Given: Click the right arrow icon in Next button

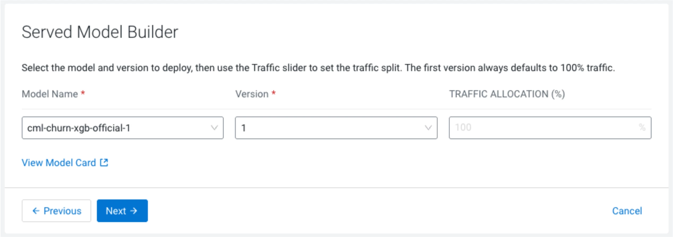Looking at the screenshot, I should tap(134, 211).
